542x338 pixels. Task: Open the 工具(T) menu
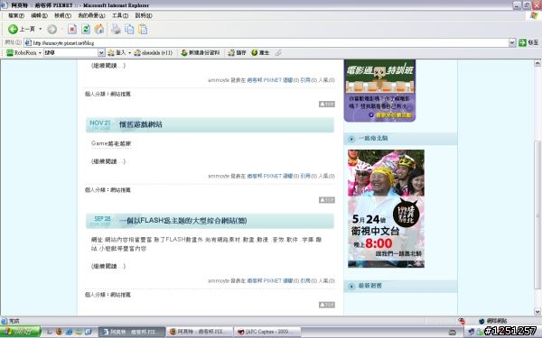pos(120,15)
